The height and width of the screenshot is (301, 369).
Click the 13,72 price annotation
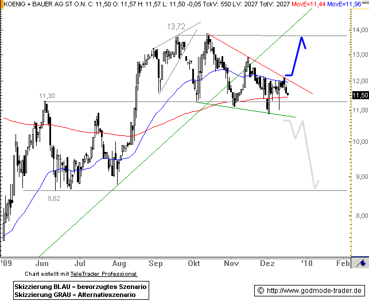point(176,26)
